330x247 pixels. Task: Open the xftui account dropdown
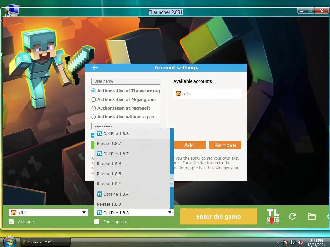click(48, 213)
